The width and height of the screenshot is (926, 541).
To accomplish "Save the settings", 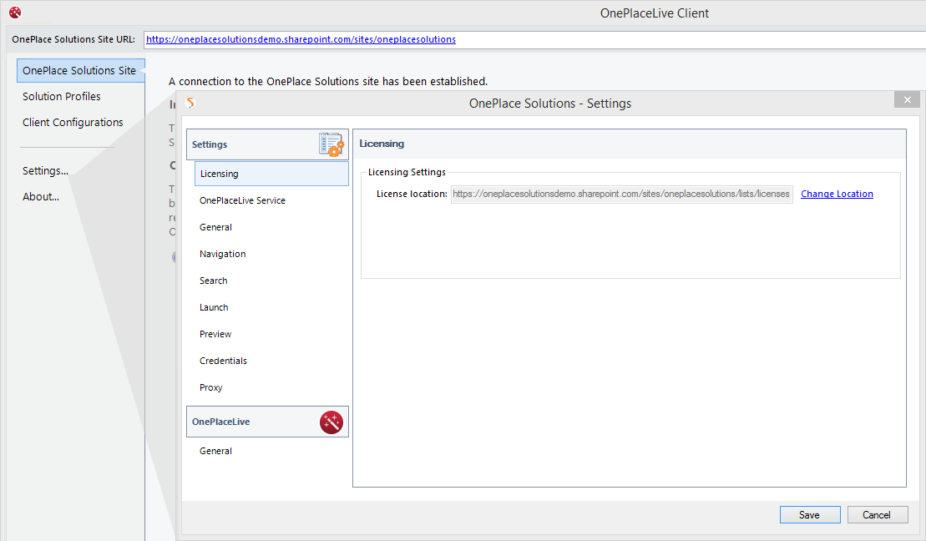I will [x=810, y=515].
